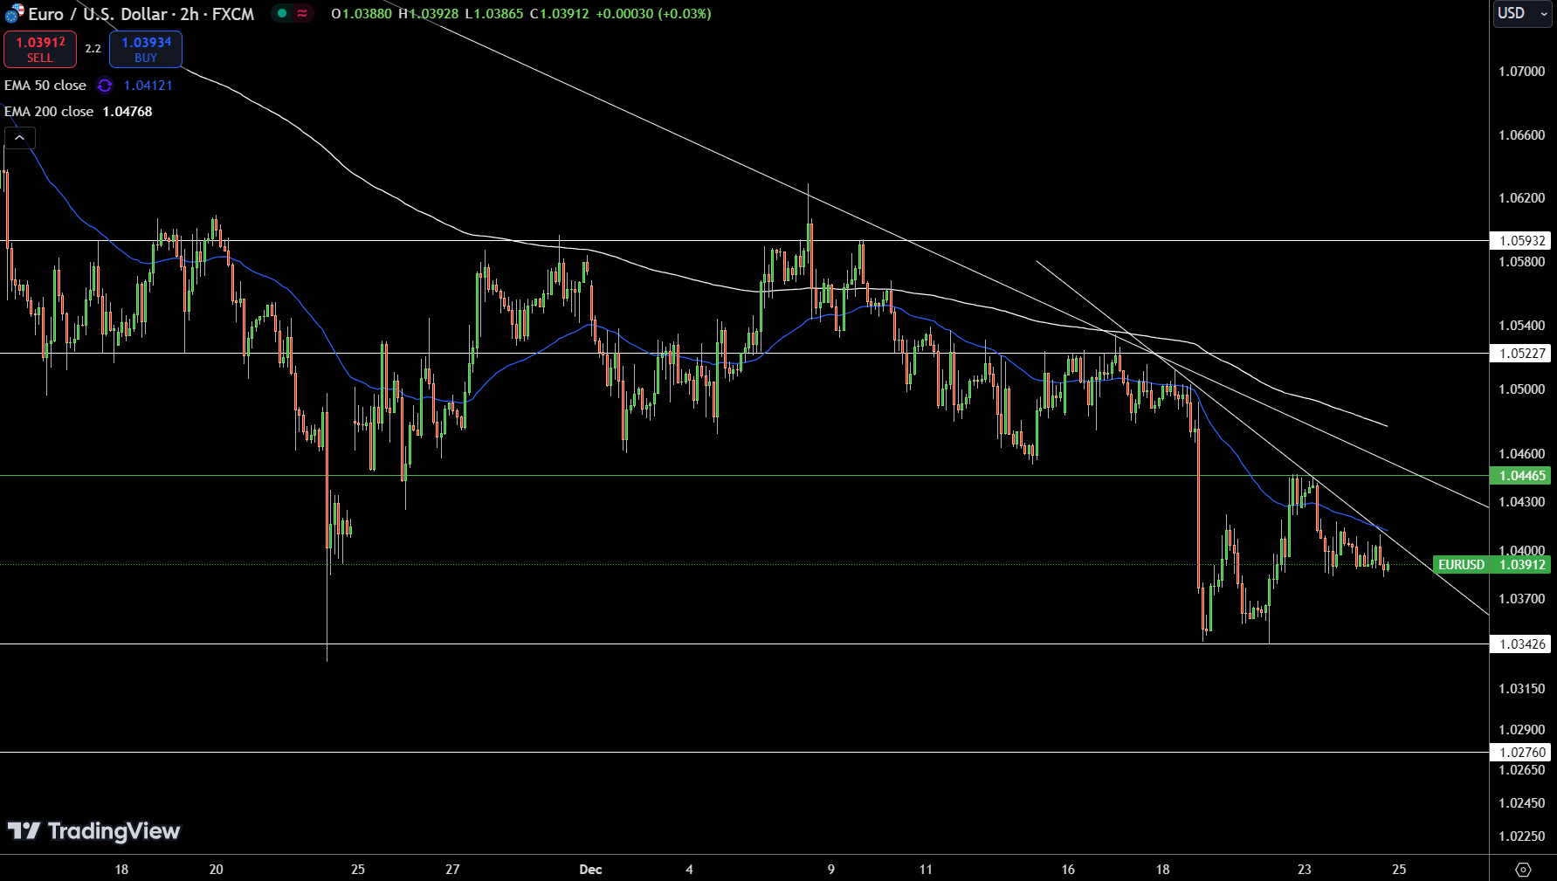Click the red SELL 1.03912 button

(x=40, y=50)
